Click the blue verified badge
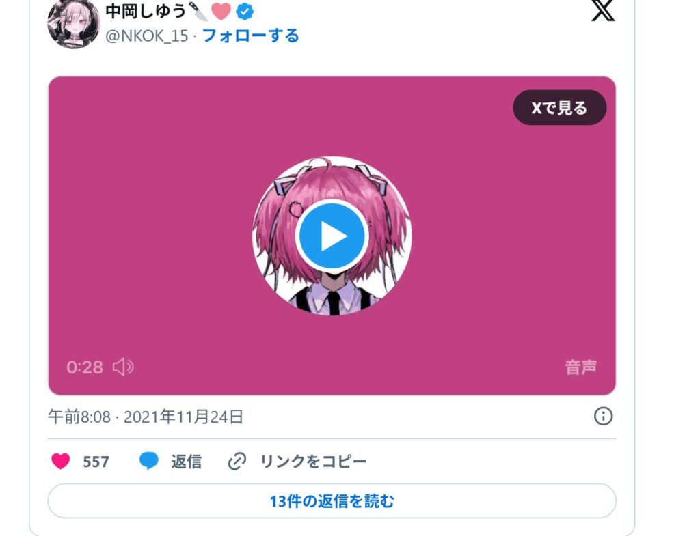Viewport: 700px width, 536px height. point(245,11)
